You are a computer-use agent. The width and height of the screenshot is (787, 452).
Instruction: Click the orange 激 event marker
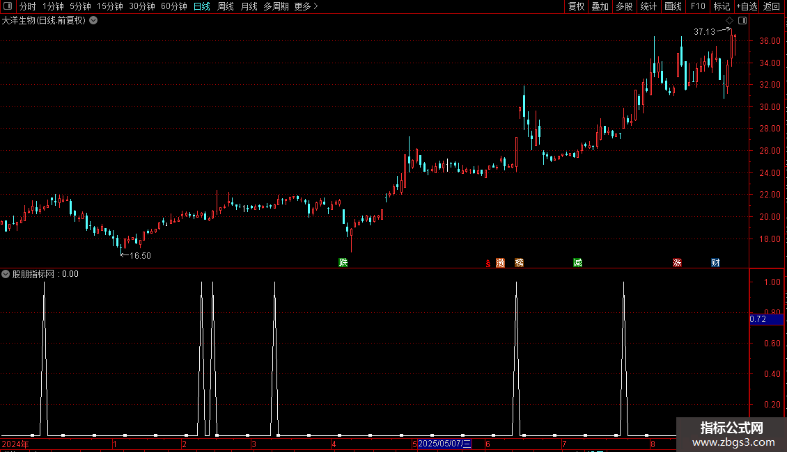tap(501, 263)
